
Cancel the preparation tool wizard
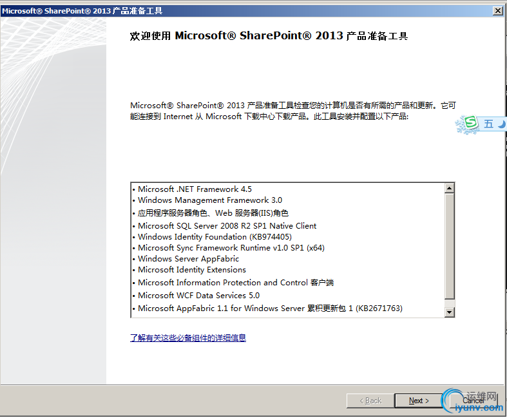click(x=474, y=401)
